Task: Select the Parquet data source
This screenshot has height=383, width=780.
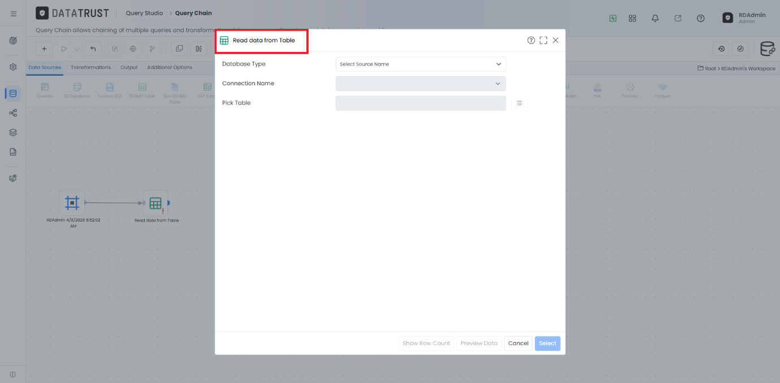Action: (662, 90)
